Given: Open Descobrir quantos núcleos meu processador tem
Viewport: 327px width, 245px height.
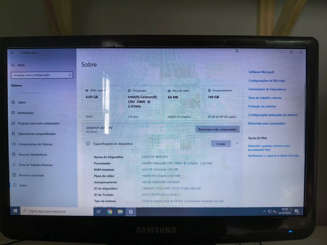Looking at the screenshot, I should pyautogui.click(x=269, y=148).
